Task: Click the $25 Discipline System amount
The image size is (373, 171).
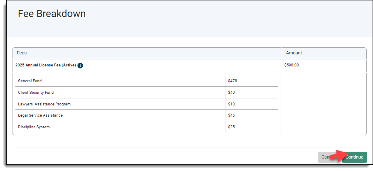Action: tap(232, 127)
